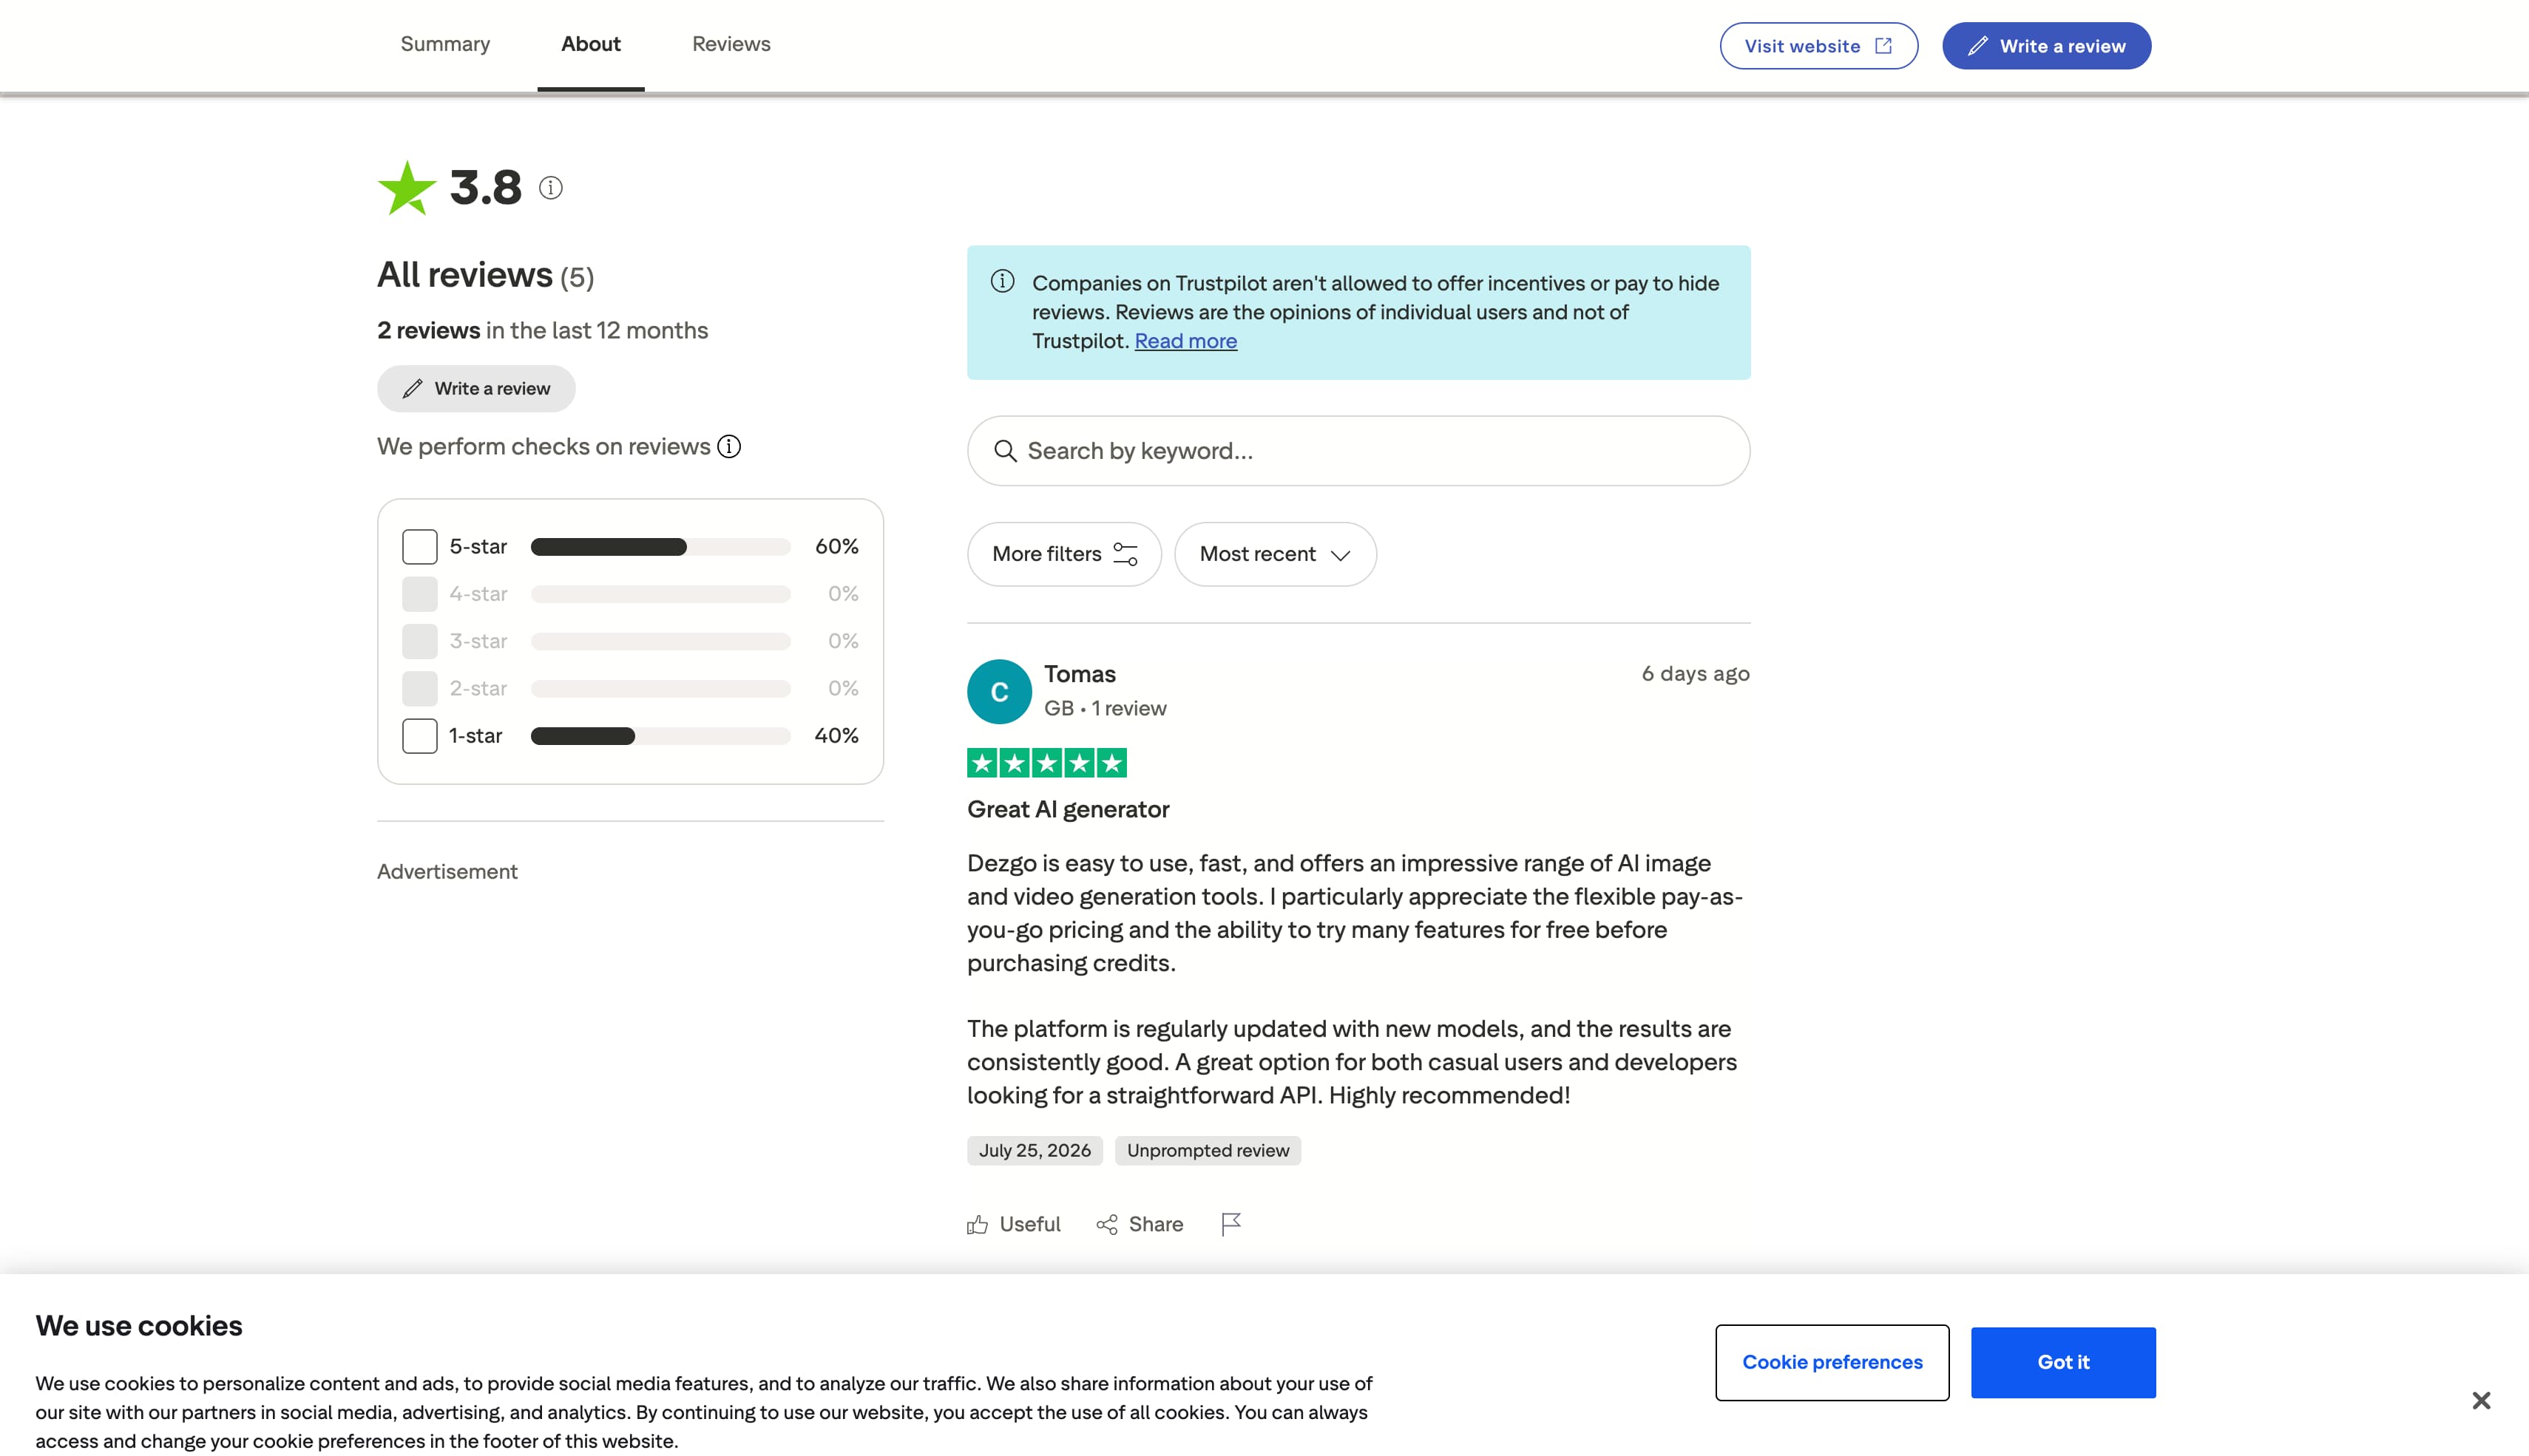Click the 40% value in the 1-star row
This screenshot has width=2529, height=1456.
836,736
